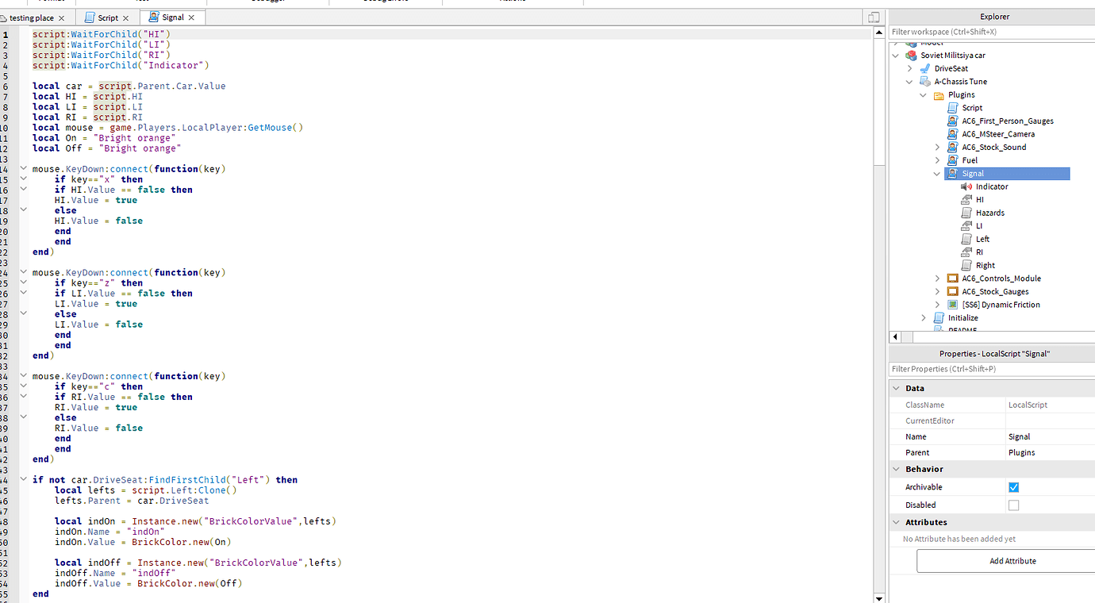
Task: Click the RI value object icon
Action: coord(966,252)
